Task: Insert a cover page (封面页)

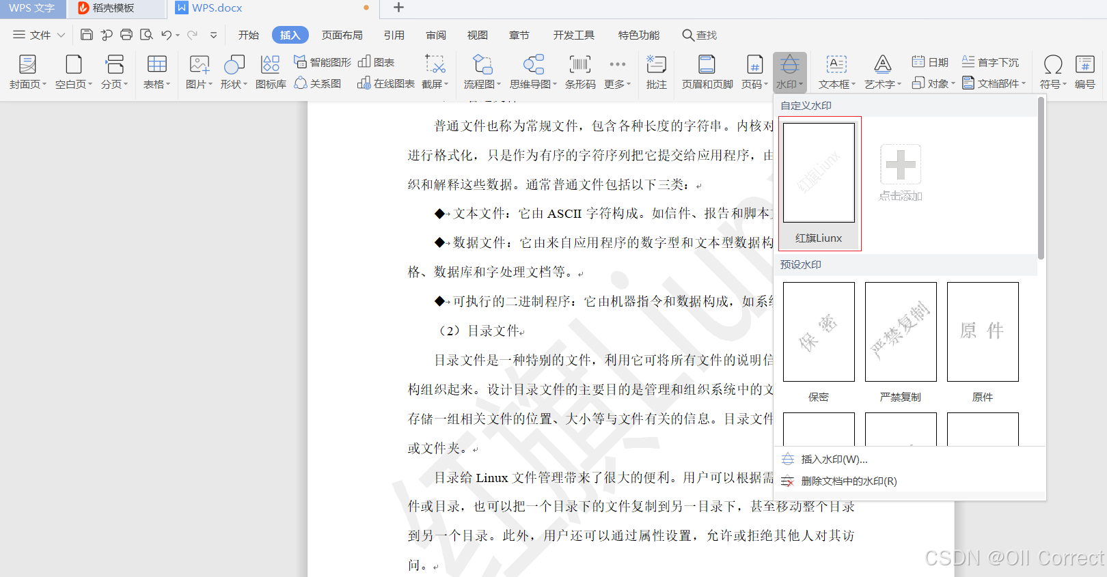Action: coord(28,72)
